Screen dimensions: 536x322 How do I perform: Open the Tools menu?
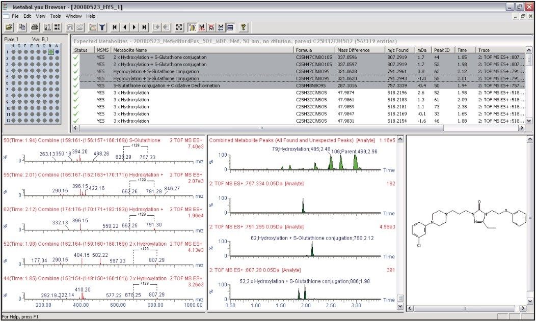[56, 16]
